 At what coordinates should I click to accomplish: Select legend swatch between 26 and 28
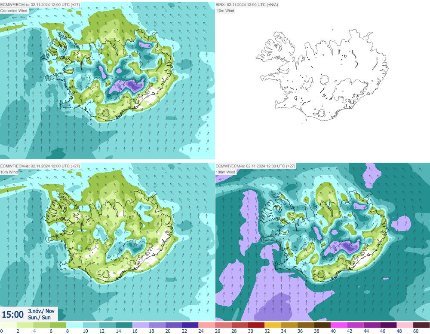(x=223, y=325)
